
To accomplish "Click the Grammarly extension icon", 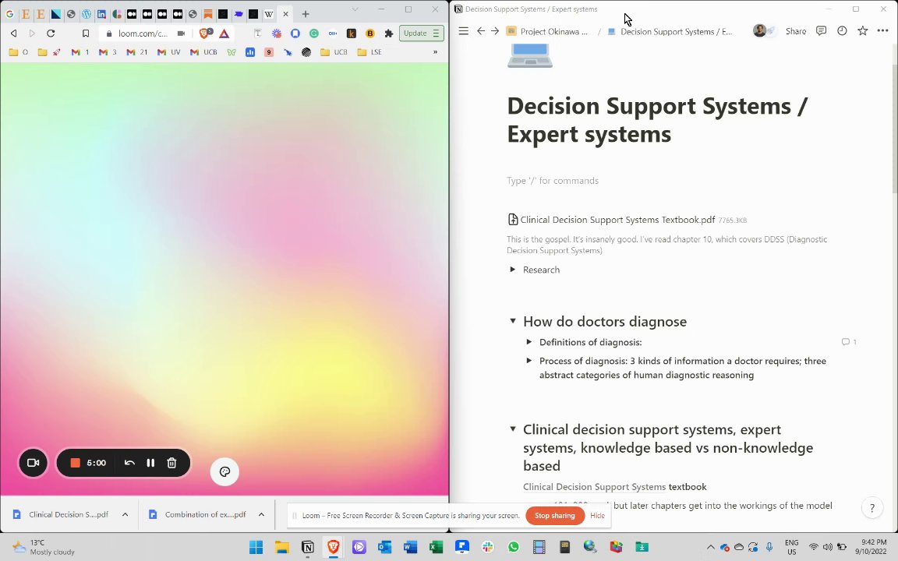I will click(314, 34).
